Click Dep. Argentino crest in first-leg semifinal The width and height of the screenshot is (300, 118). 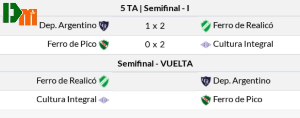point(104,26)
